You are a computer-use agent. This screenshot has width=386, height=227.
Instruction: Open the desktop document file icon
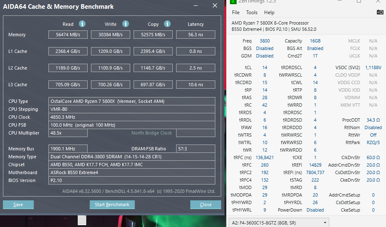tap(82, 220)
